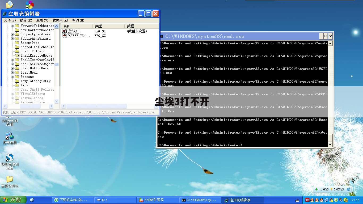
Task: Click the (数值未设置) data cell
Action: (137, 31)
